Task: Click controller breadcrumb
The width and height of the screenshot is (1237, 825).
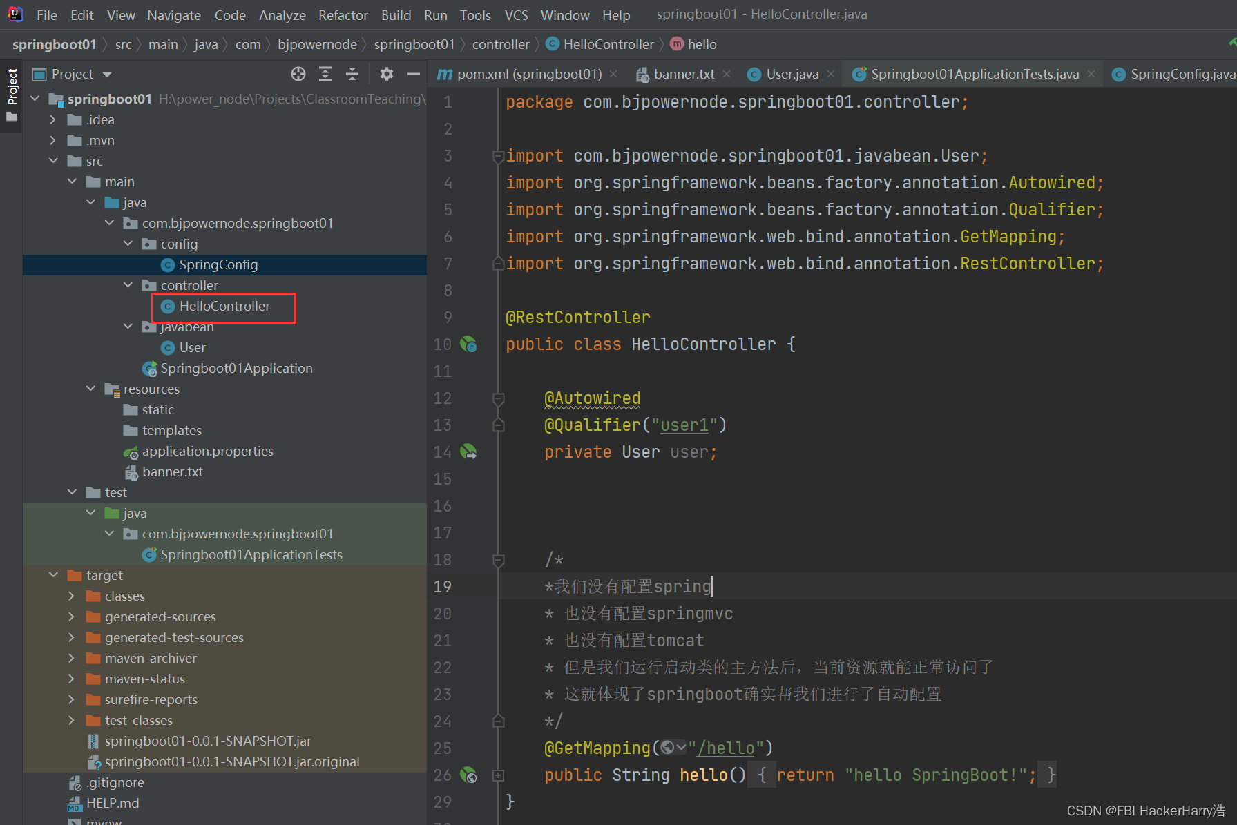Action: (x=501, y=44)
